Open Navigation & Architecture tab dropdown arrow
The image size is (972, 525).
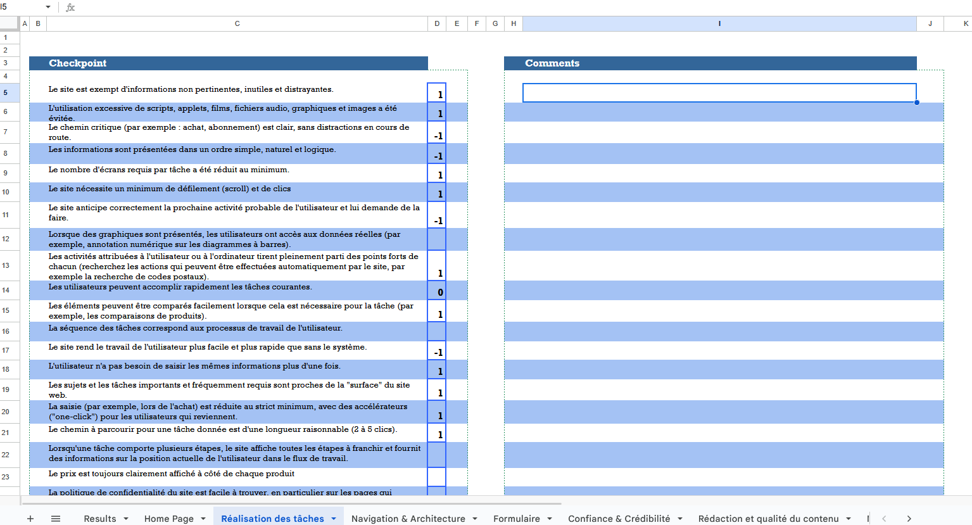tap(475, 519)
